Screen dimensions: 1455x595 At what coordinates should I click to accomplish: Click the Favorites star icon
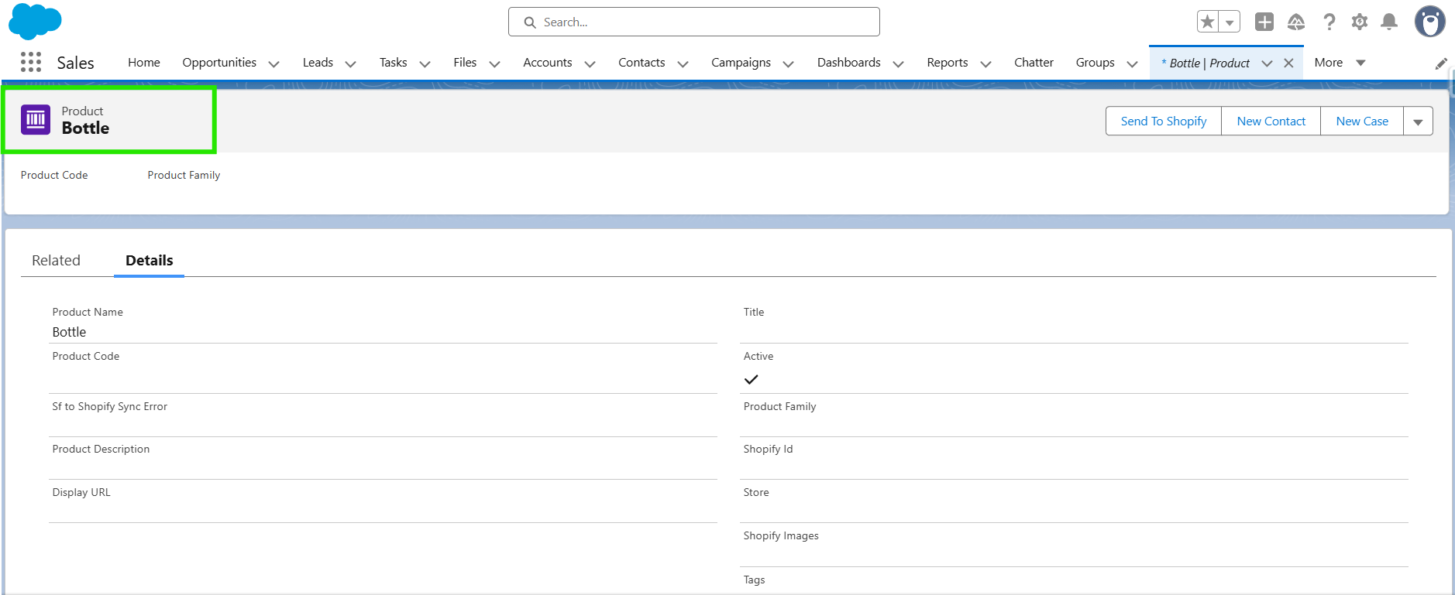[1208, 22]
